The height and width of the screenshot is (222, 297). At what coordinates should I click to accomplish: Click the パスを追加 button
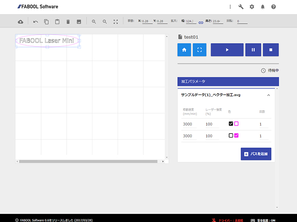[x=256, y=154]
